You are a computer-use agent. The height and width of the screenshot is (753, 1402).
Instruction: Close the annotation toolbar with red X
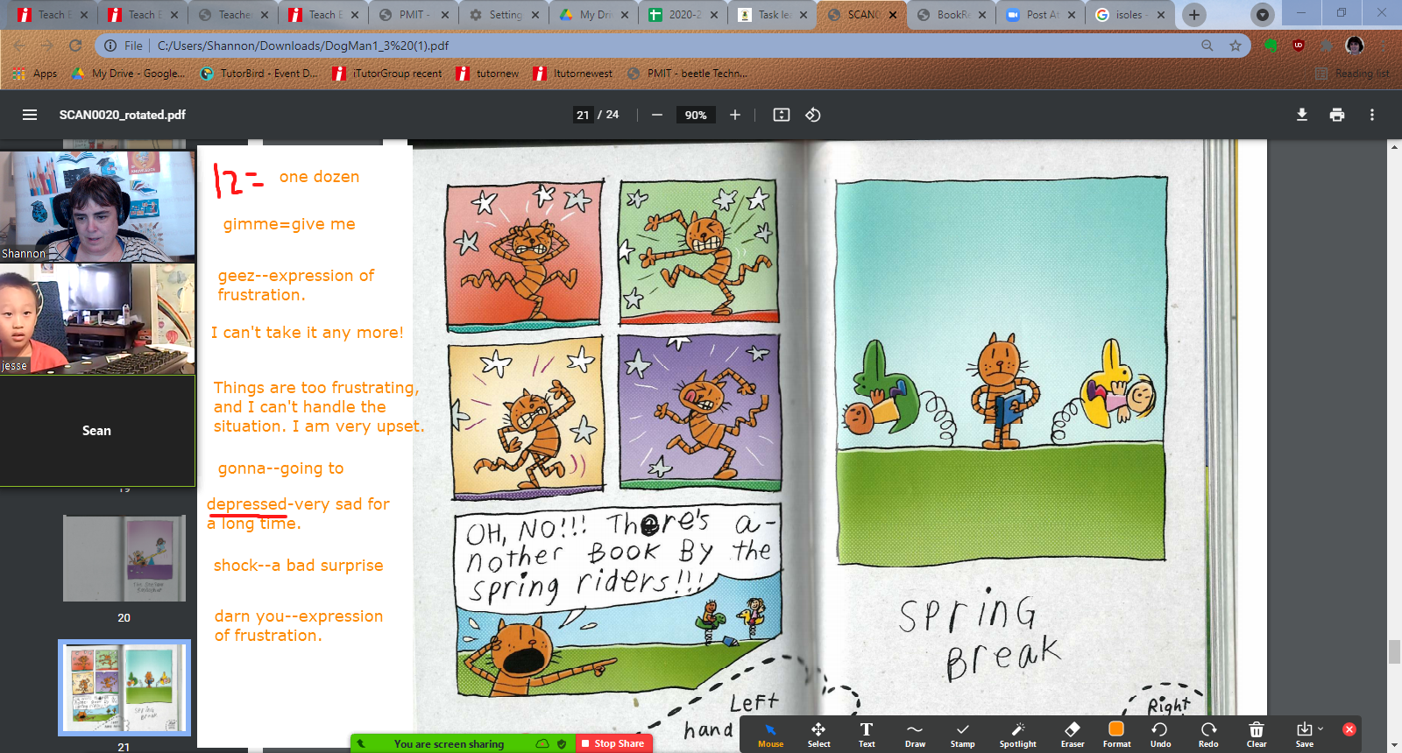coord(1349,729)
